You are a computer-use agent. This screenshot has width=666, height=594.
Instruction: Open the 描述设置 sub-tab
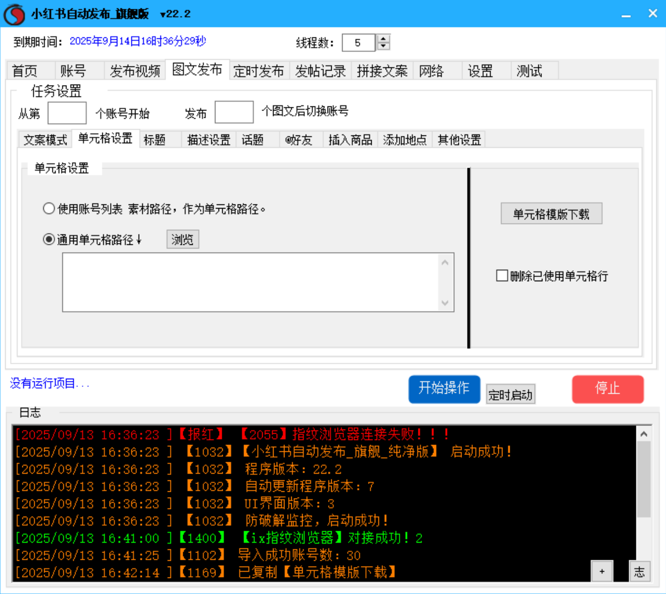(x=208, y=140)
